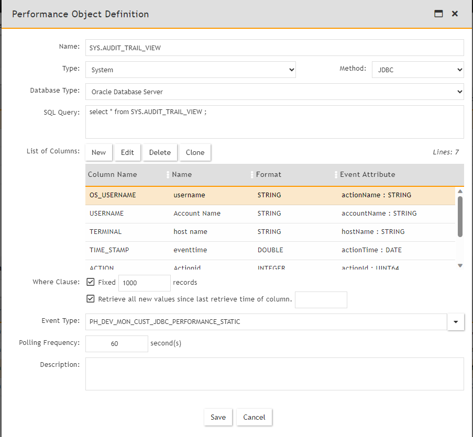Click the Name column header menu handle

251,175
